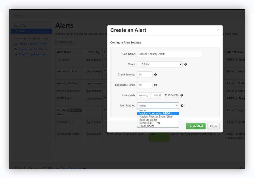Viewport: 254px width, 178px height.
Task: Open SNMP Trap Receivers link
Action: pyautogui.click(x=32, y=54)
